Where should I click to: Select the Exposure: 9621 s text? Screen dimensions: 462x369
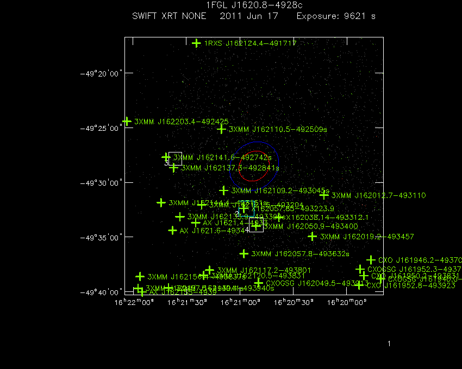[336, 16]
